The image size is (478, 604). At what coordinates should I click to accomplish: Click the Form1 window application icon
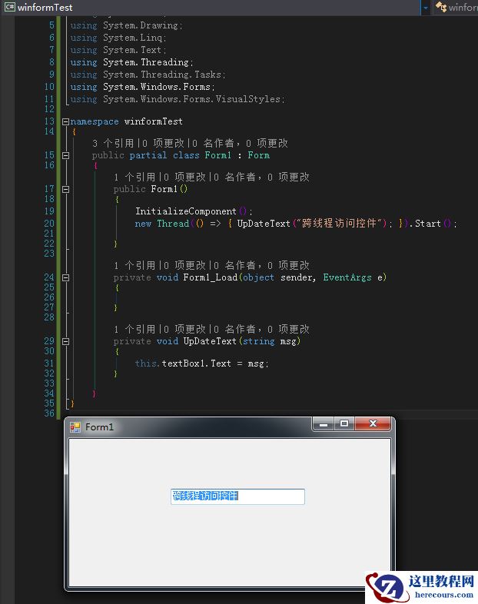[x=75, y=427]
